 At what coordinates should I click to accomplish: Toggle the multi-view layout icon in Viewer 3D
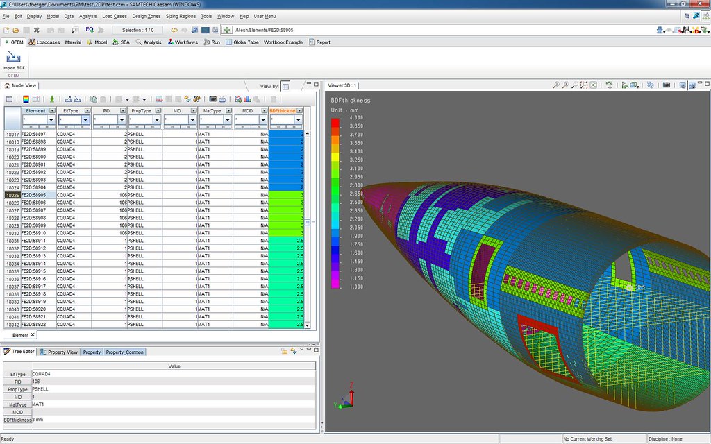692,85
